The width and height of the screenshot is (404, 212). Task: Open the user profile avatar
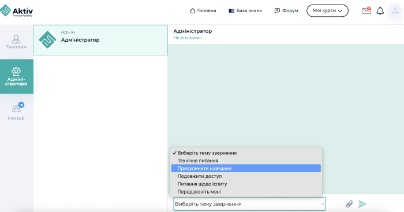[395, 11]
